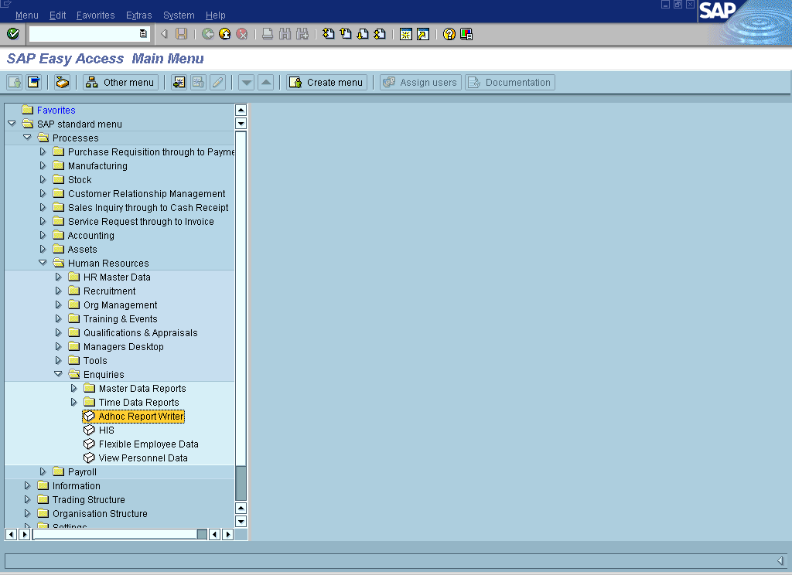Screen dimensions: 792x575
Task: Click the Create Shortcut icon
Action: [x=423, y=34]
